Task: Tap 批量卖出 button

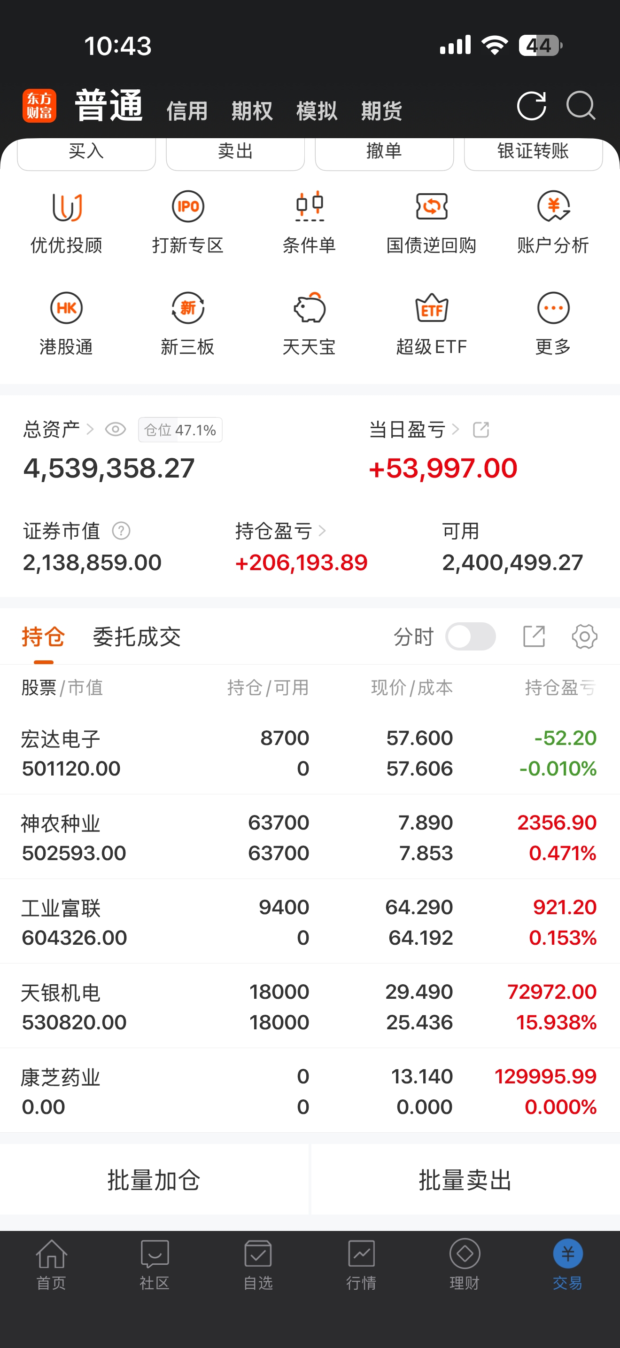Action: tap(465, 1180)
